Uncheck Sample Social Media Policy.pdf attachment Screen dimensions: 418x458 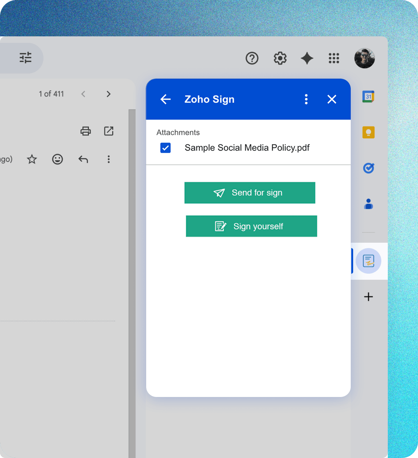click(165, 148)
